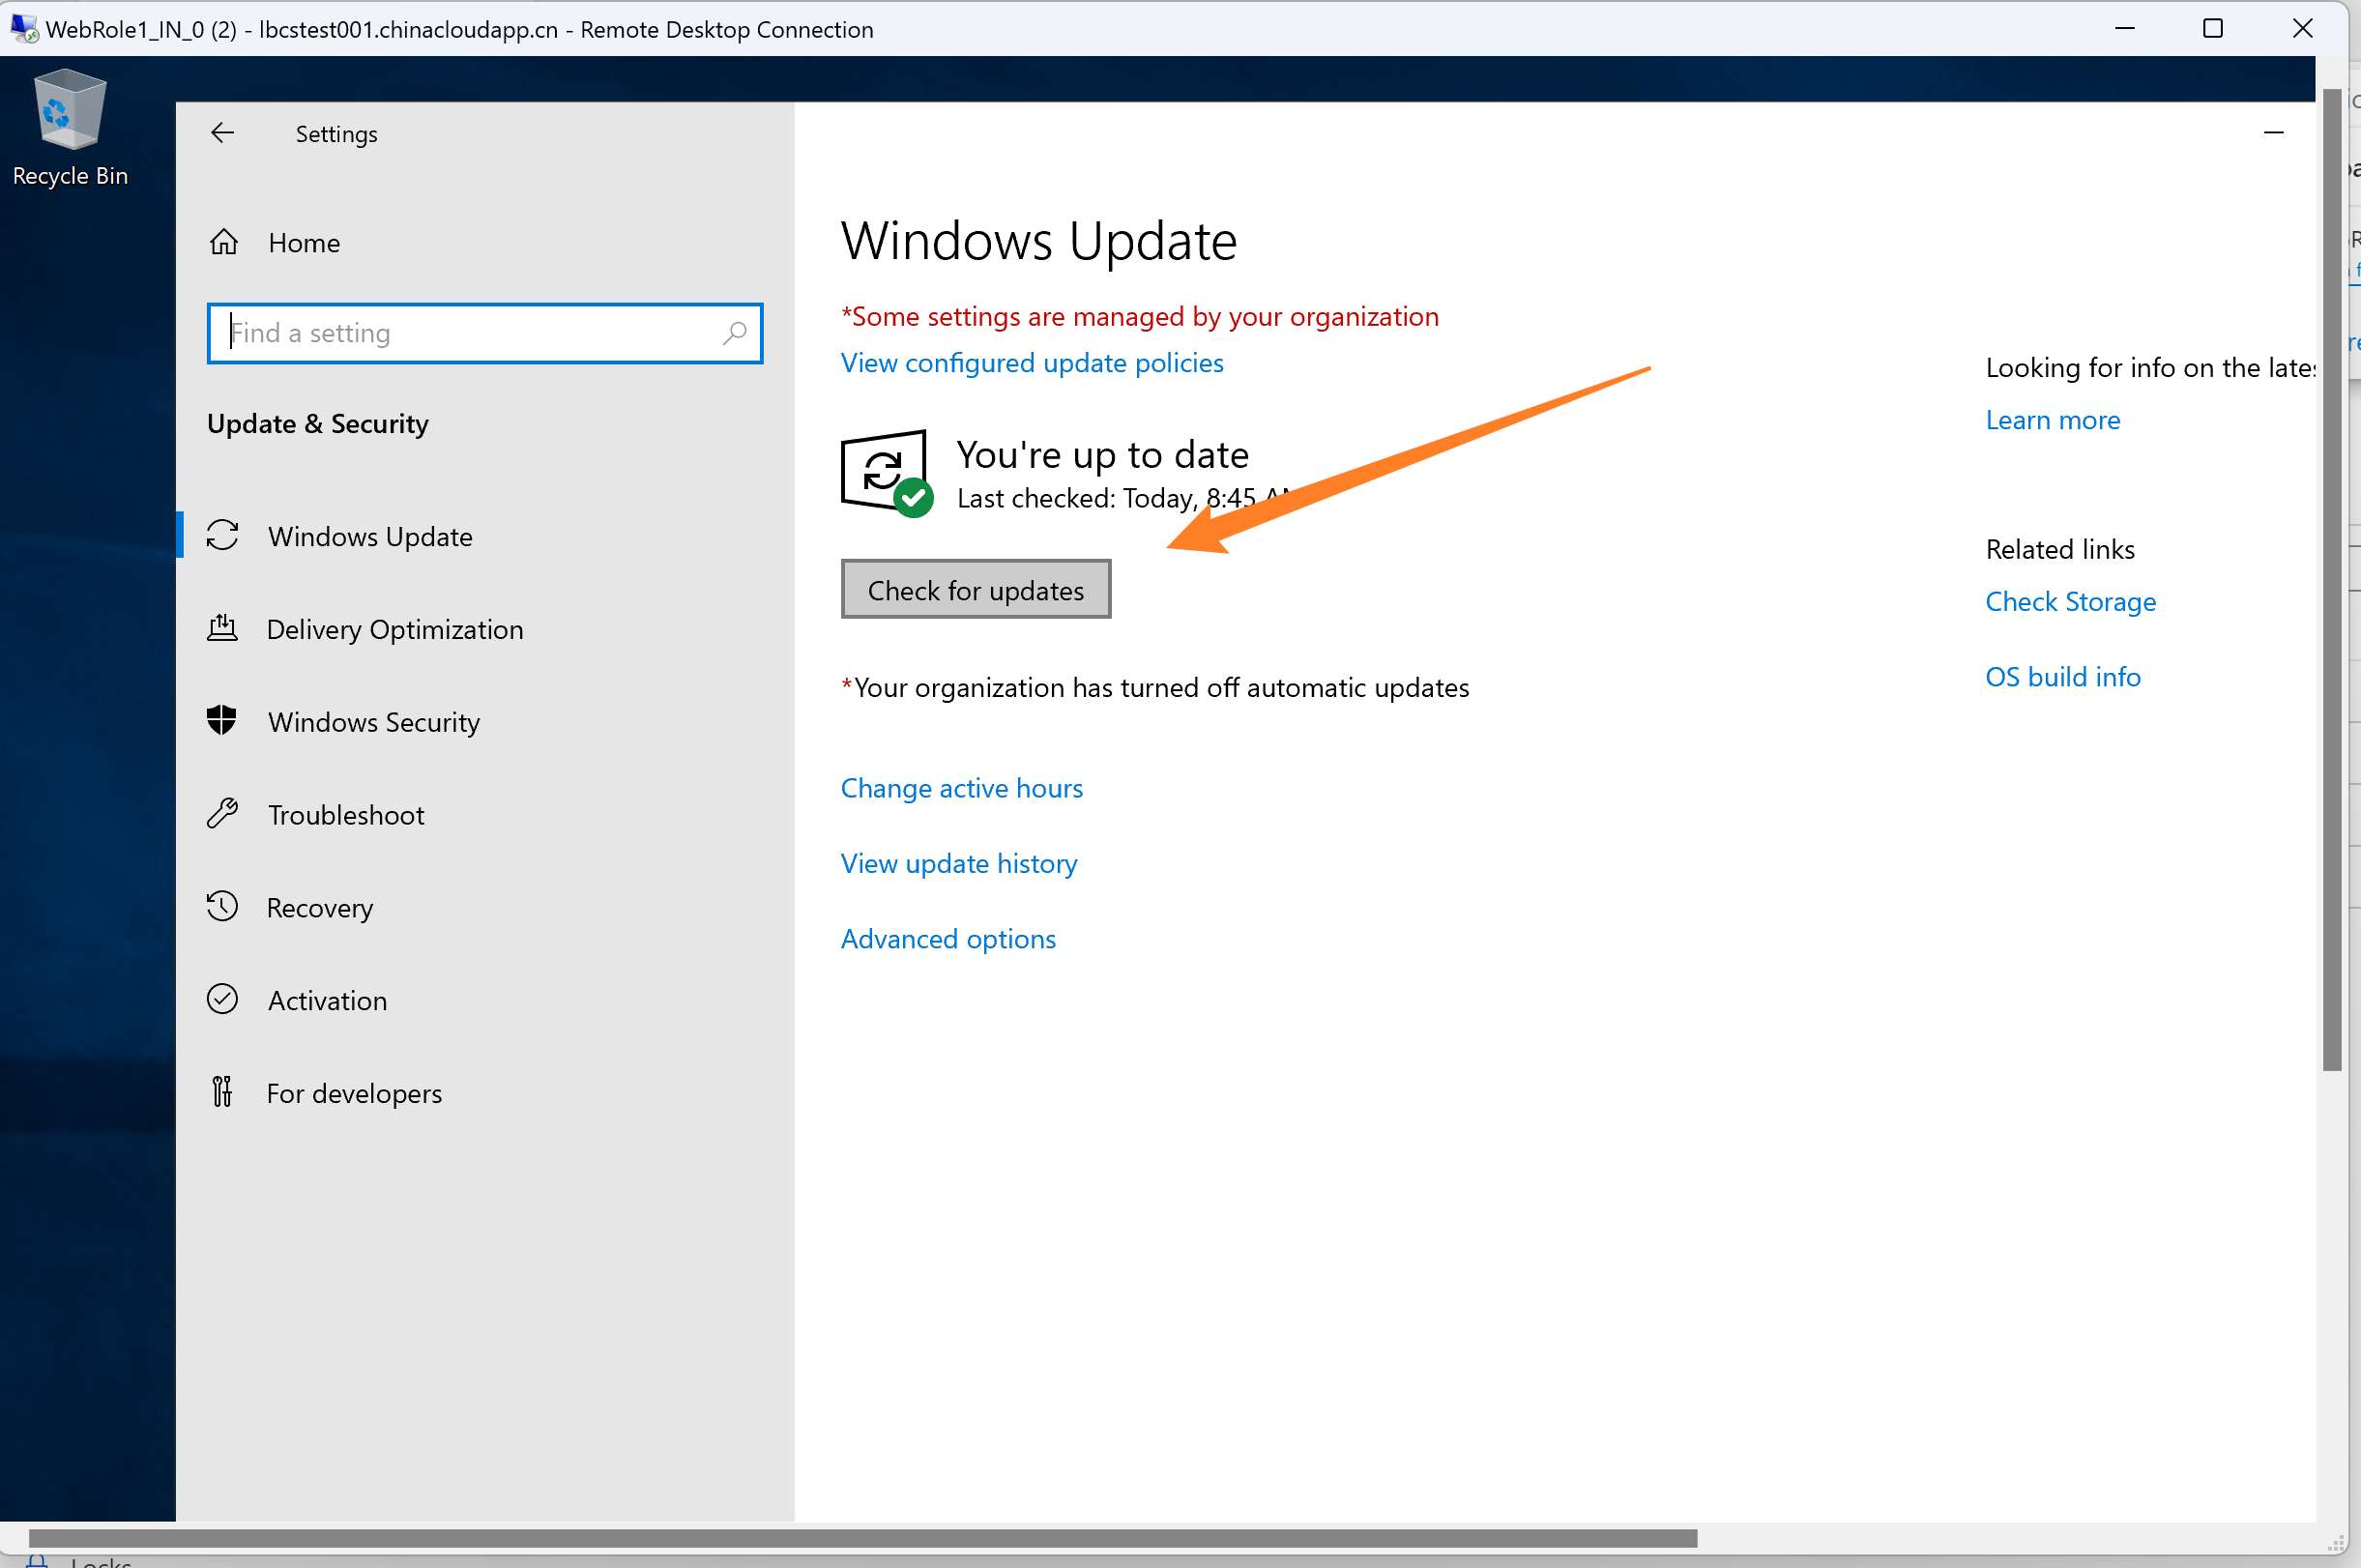The width and height of the screenshot is (2361, 1568).
Task: Click the OS build info link
Action: tap(2062, 677)
